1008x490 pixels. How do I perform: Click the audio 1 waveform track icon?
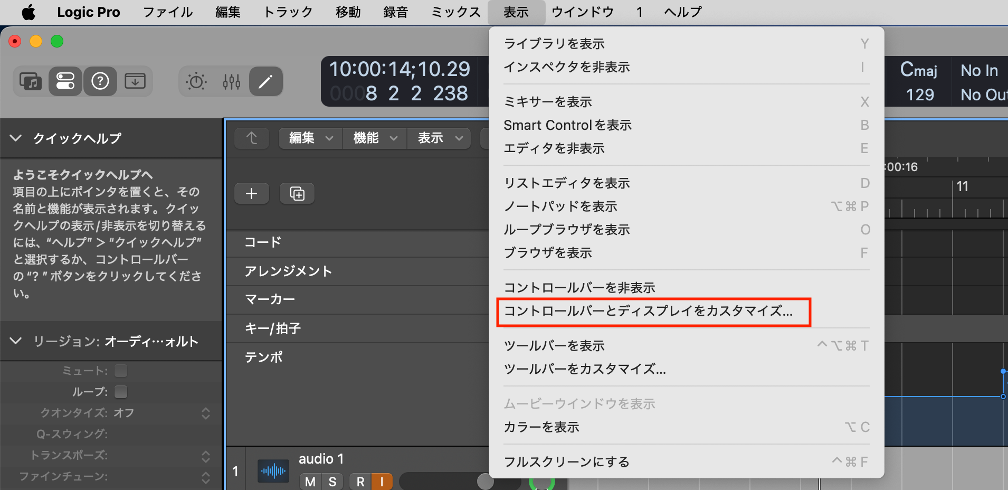coord(273,470)
